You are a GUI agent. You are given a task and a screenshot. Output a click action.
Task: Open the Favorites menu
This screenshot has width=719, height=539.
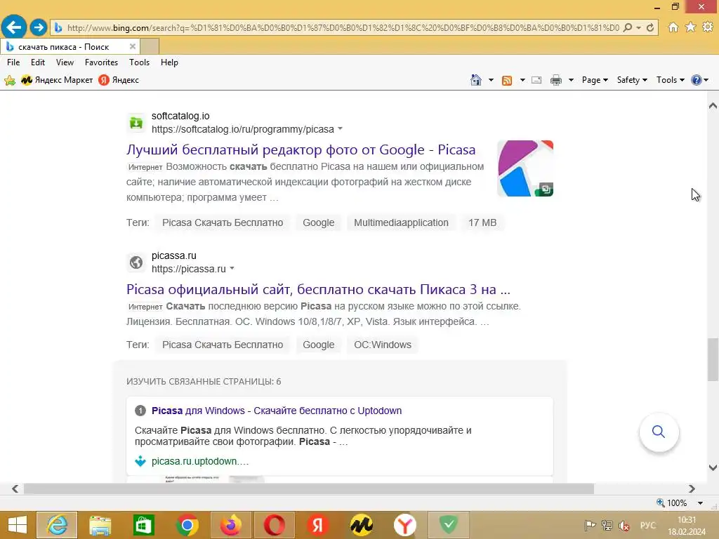101,62
